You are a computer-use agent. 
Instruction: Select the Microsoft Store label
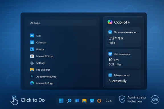[x=45, y=56]
